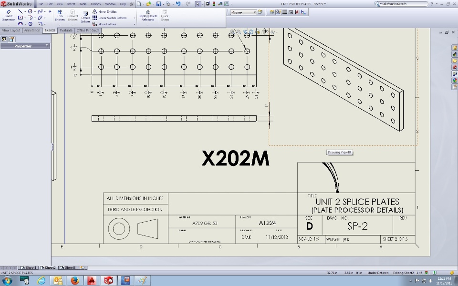Open Internet Explorer from taskbar

click(42, 281)
